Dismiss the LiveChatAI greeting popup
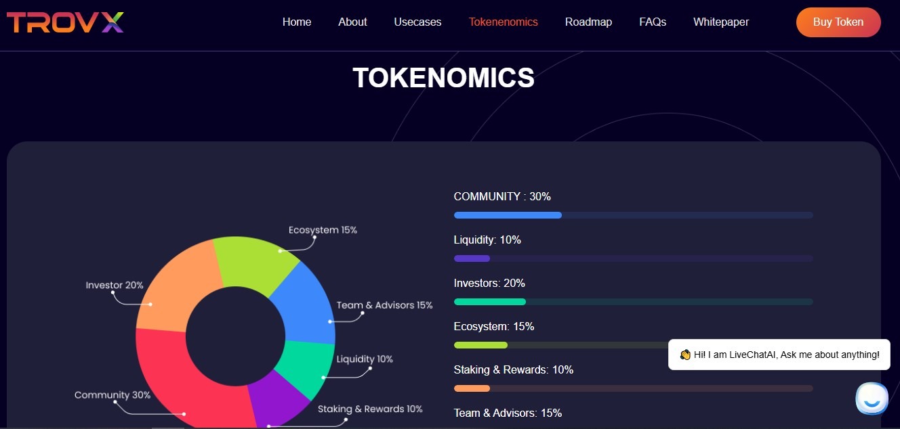900x429 pixels. (778, 354)
